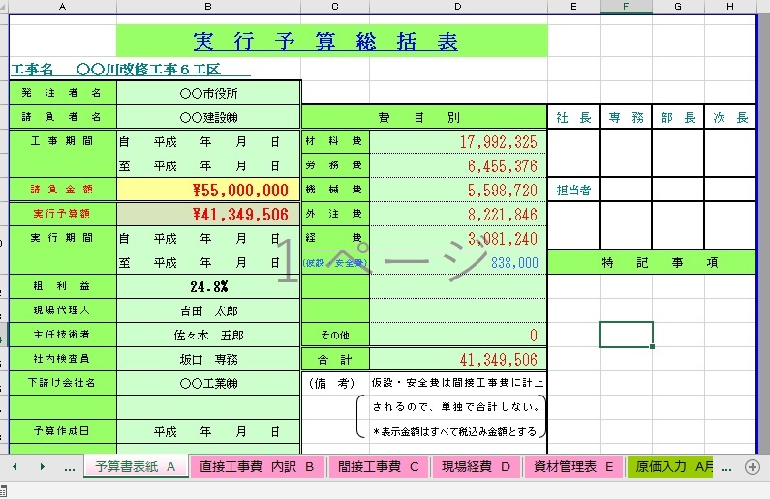Click the 粗利益 label cell
770x499 pixels.
(x=62, y=286)
